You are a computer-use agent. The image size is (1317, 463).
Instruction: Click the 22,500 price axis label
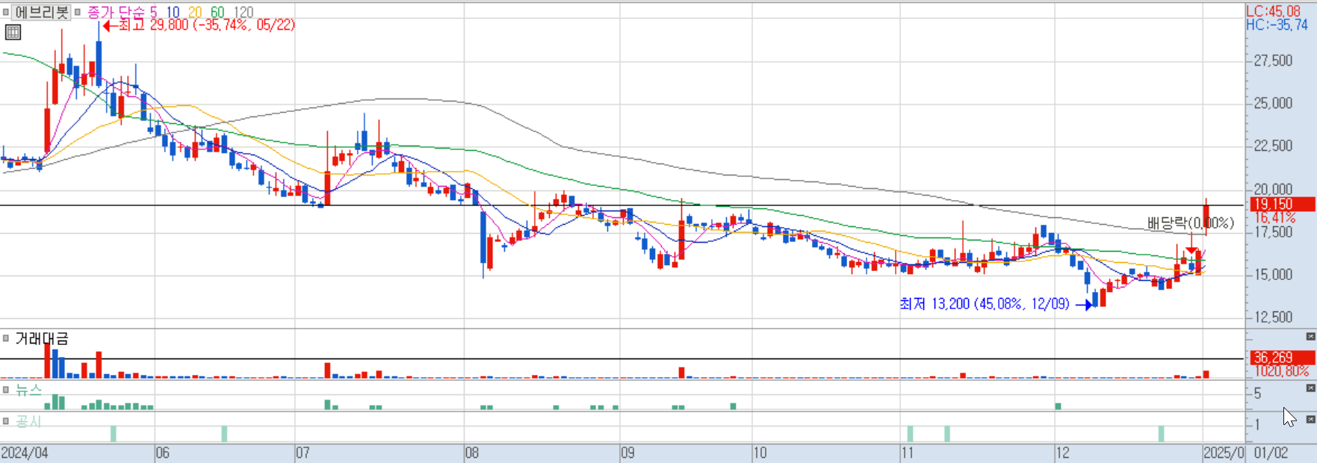(1273, 146)
